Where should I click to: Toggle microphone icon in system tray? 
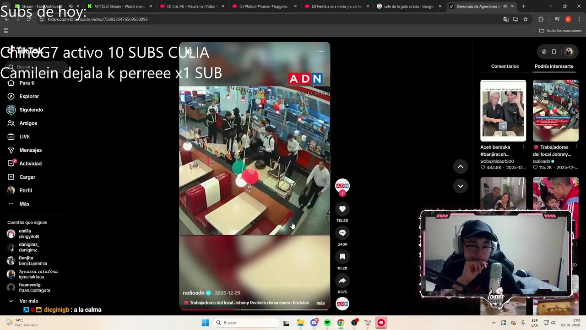[x=523, y=323]
